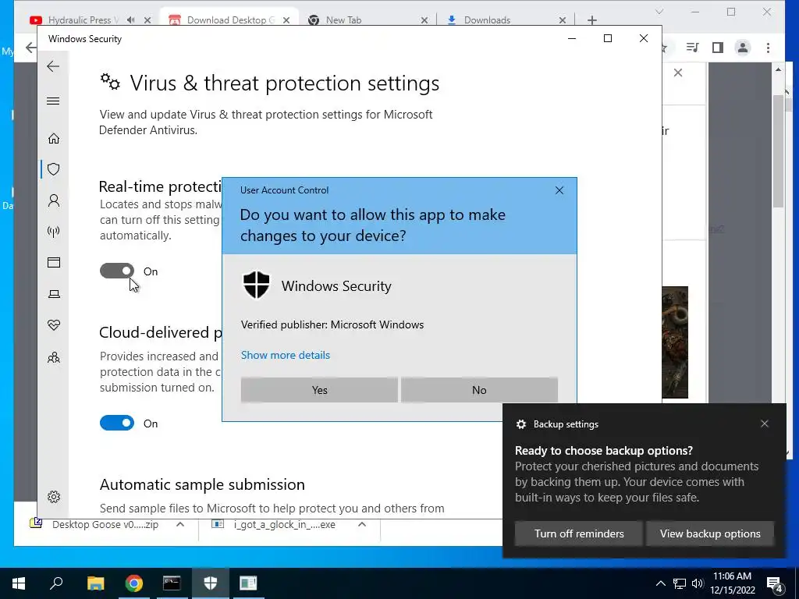Show hidden tray icons chevron
799x599 pixels.
[x=660, y=583]
